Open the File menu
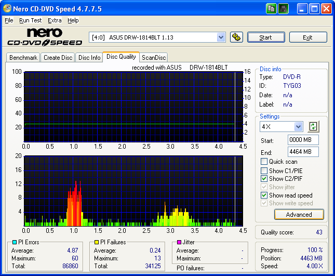This screenshot has width=335, height=276. click(9, 20)
